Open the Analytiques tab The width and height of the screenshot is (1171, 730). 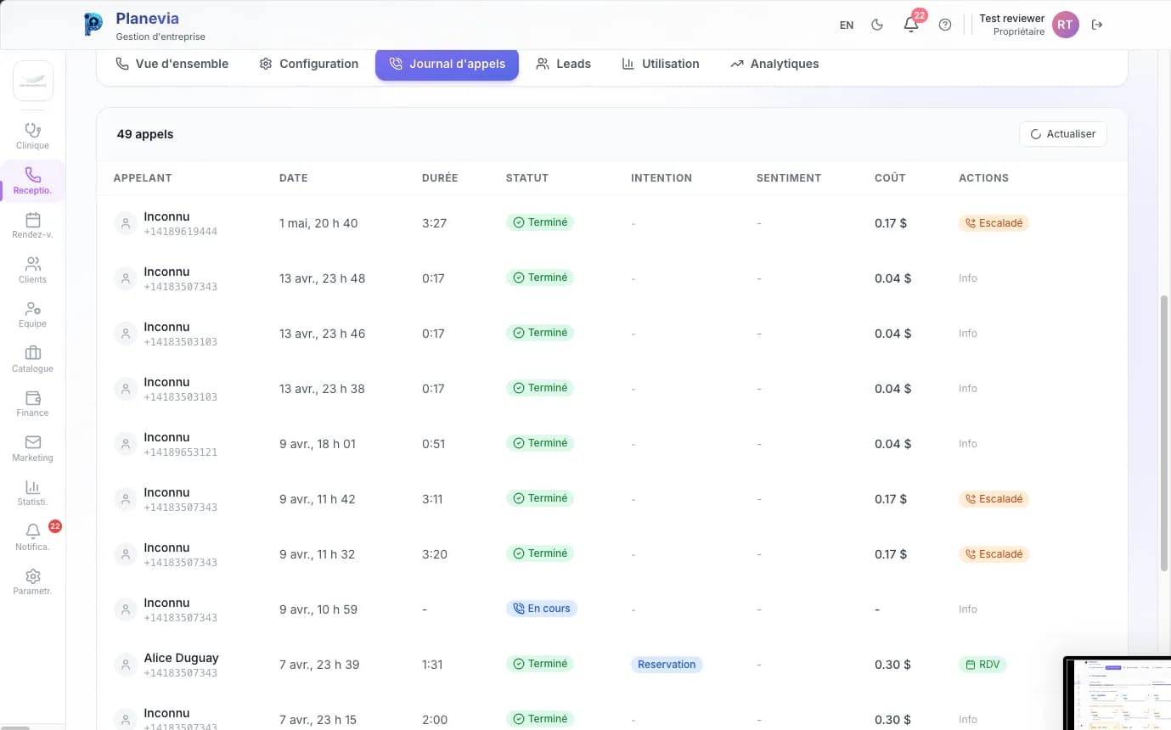tap(774, 64)
